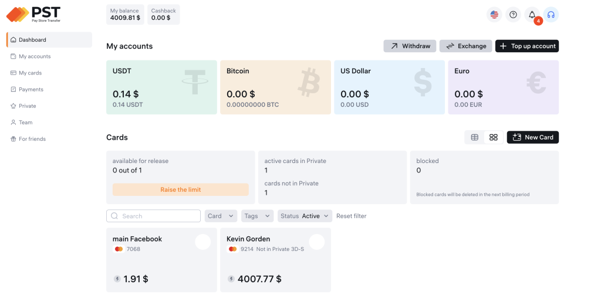Click the help question mark icon

513,15
